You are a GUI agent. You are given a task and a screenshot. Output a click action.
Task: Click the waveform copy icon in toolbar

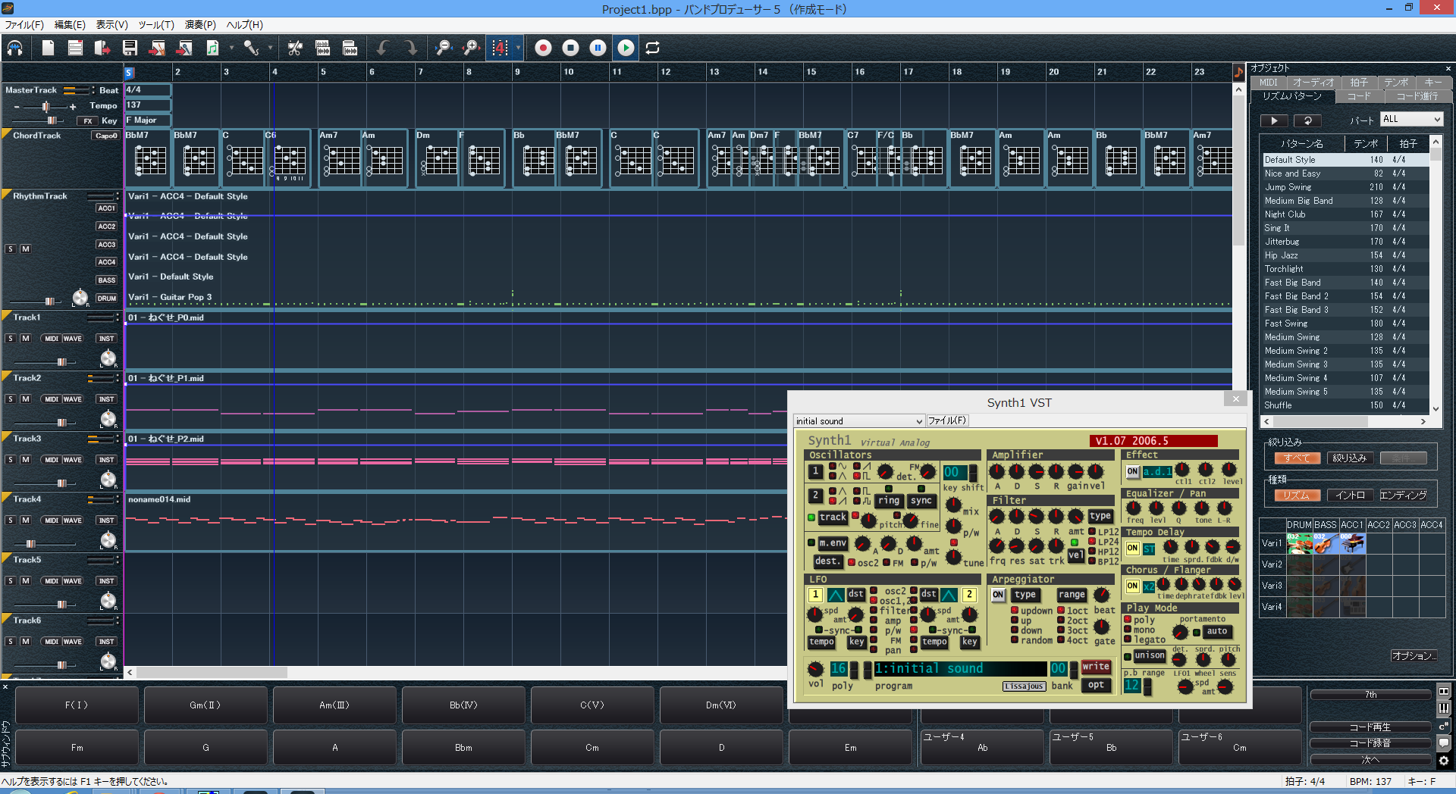click(322, 48)
